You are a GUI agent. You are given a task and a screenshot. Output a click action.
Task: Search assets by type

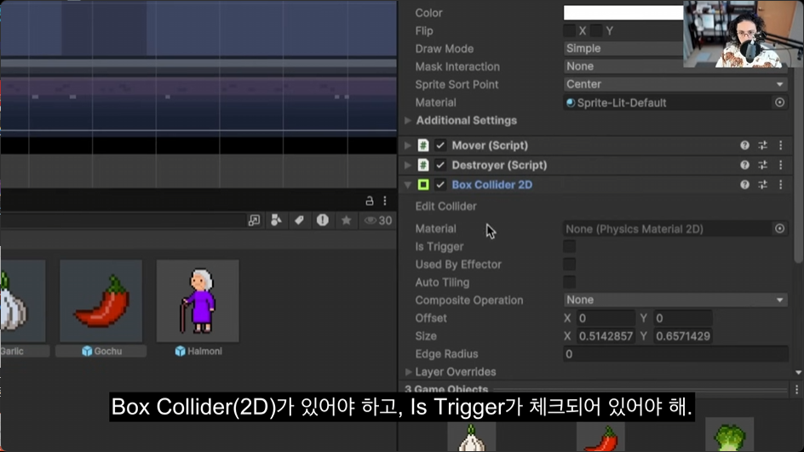pos(276,220)
